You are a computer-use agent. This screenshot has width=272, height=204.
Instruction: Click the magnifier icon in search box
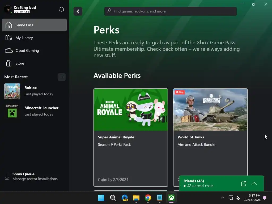pos(109,11)
